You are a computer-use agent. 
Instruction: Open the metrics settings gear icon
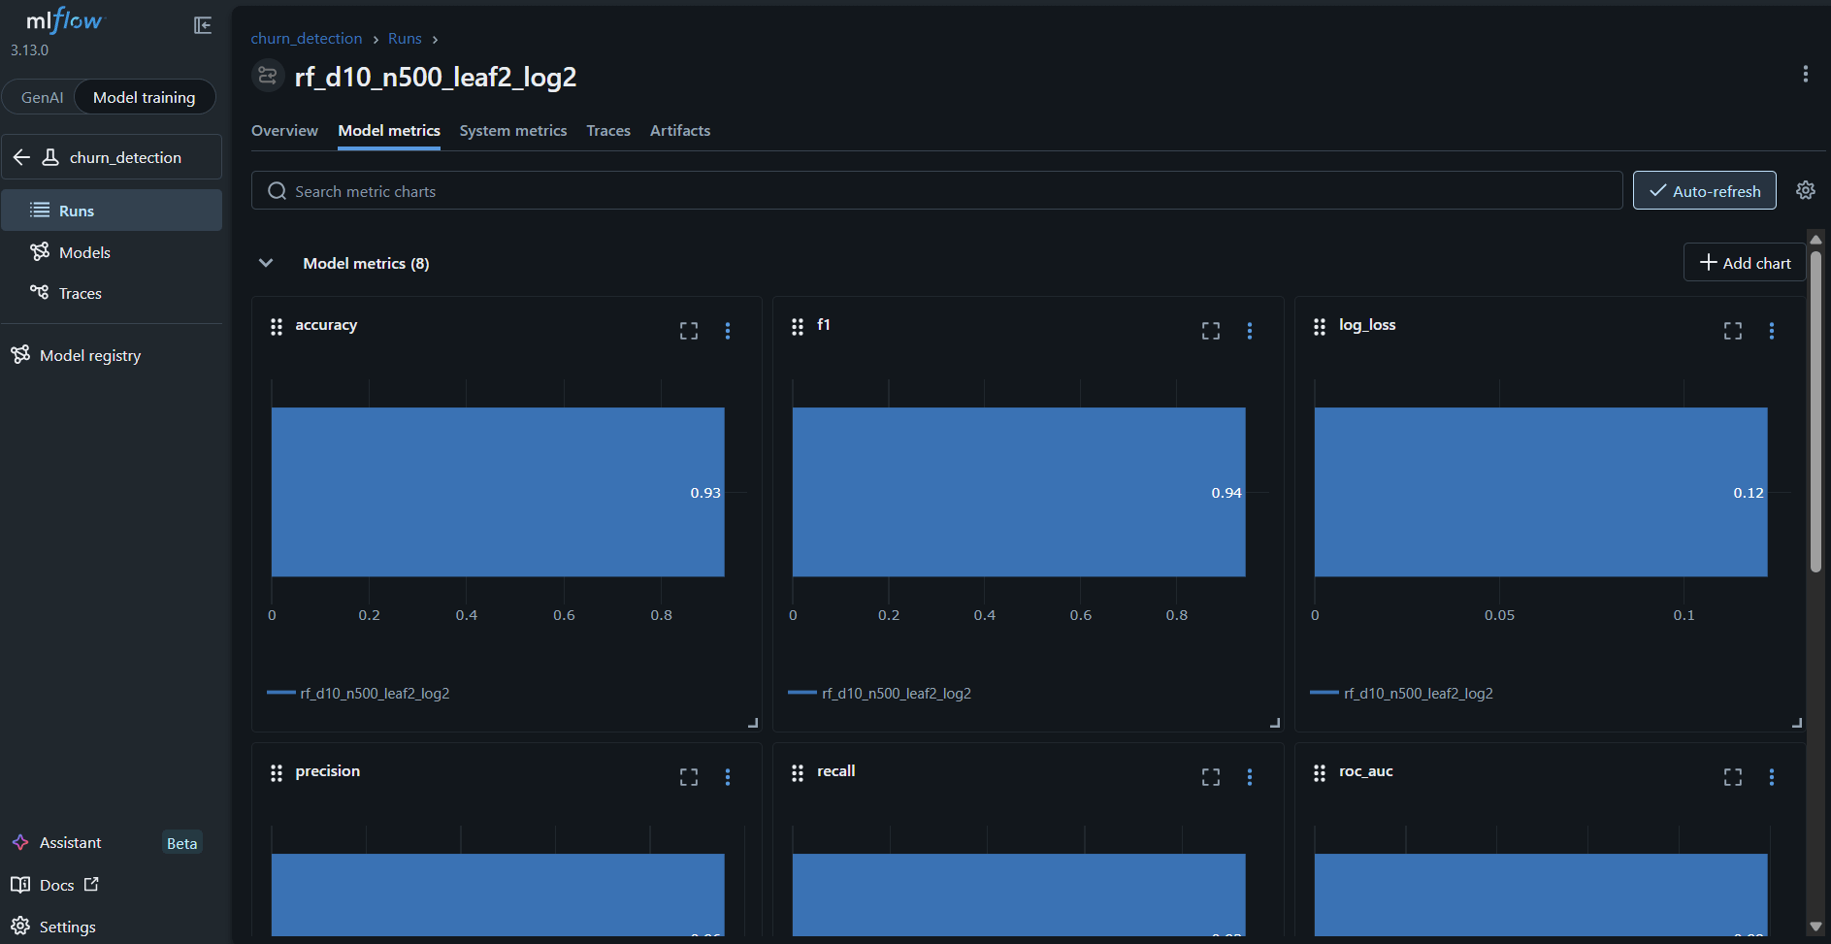1806,190
